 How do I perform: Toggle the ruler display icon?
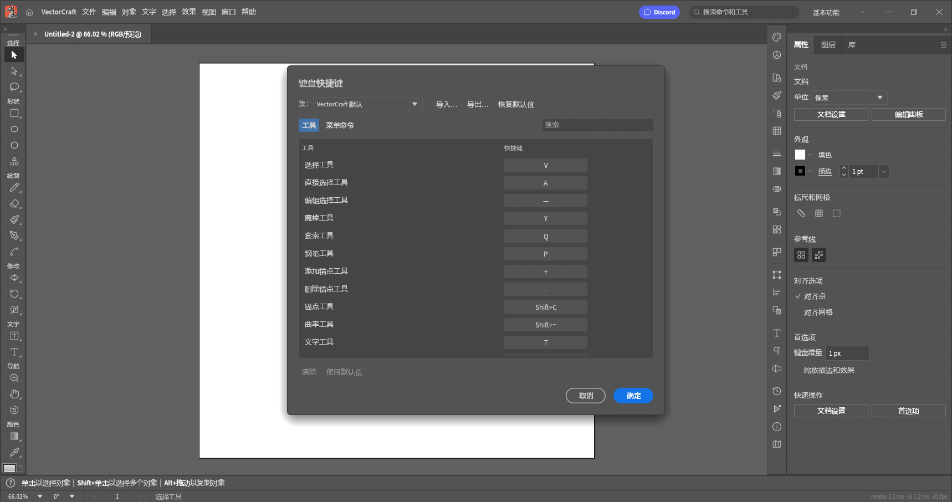tap(801, 213)
